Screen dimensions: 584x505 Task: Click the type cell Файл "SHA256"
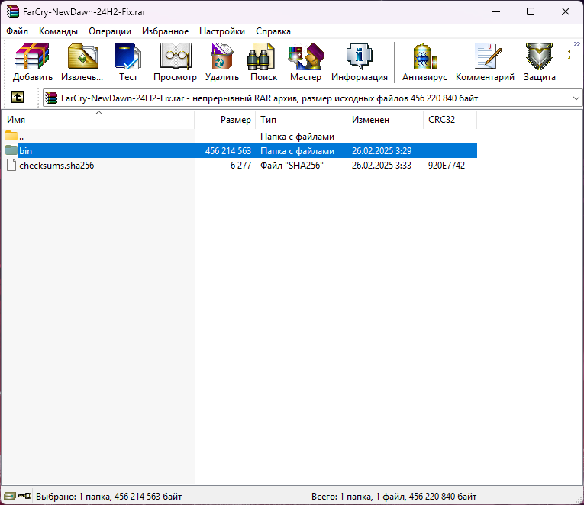click(292, 166)
